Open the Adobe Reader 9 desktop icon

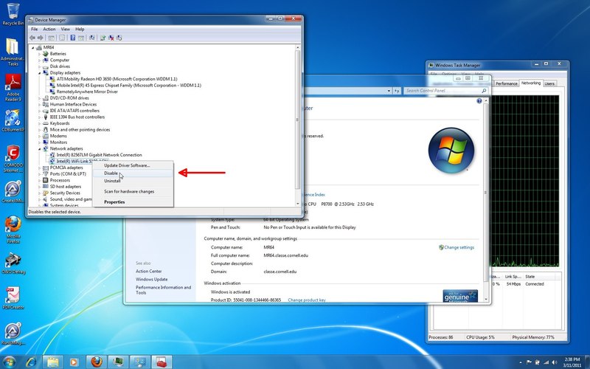[13, 87]
